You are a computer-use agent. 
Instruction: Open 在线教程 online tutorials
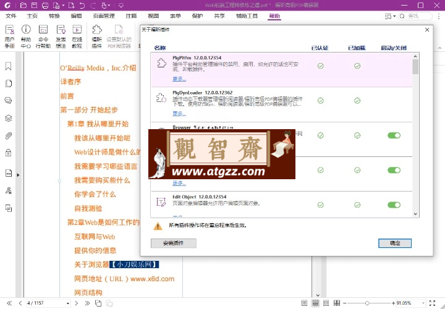click(x=77, y=36)
